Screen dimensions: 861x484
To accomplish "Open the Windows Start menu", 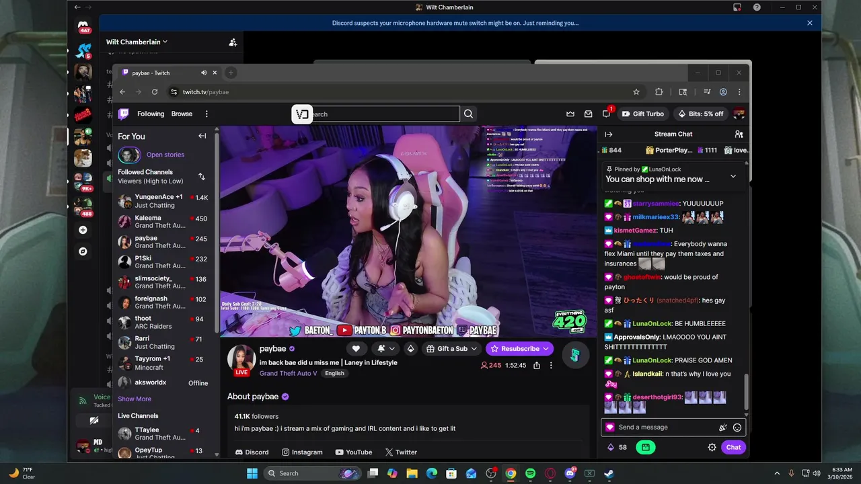I will (252, 473).
